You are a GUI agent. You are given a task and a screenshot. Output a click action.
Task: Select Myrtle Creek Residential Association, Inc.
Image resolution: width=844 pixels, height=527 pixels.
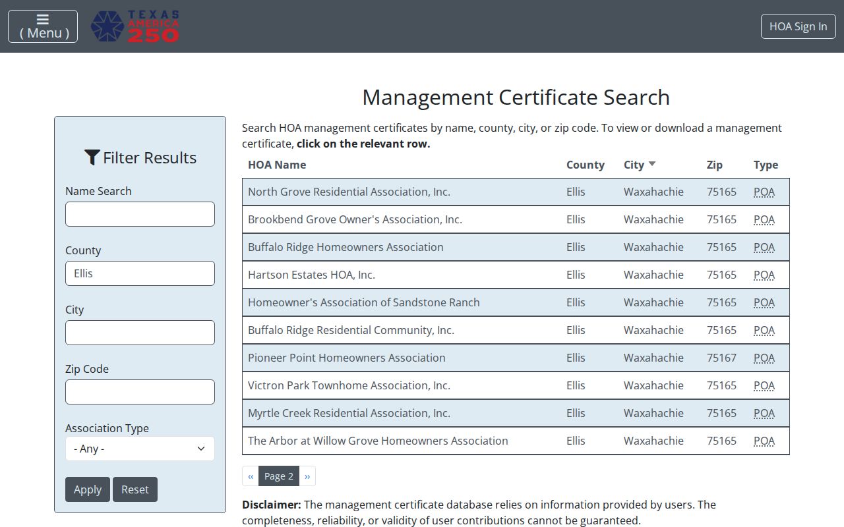(x=516, y=413)
